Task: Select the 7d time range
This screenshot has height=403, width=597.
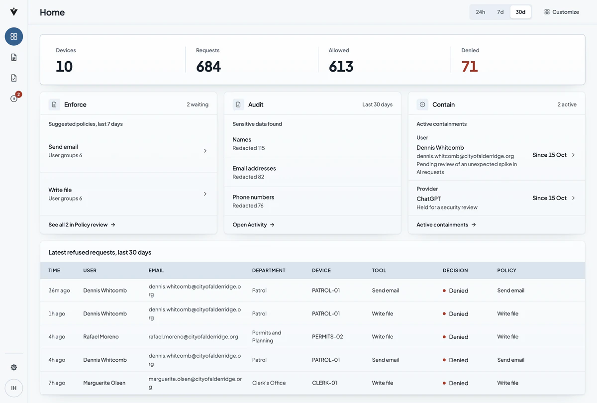Action: click(x=500, y=12)
